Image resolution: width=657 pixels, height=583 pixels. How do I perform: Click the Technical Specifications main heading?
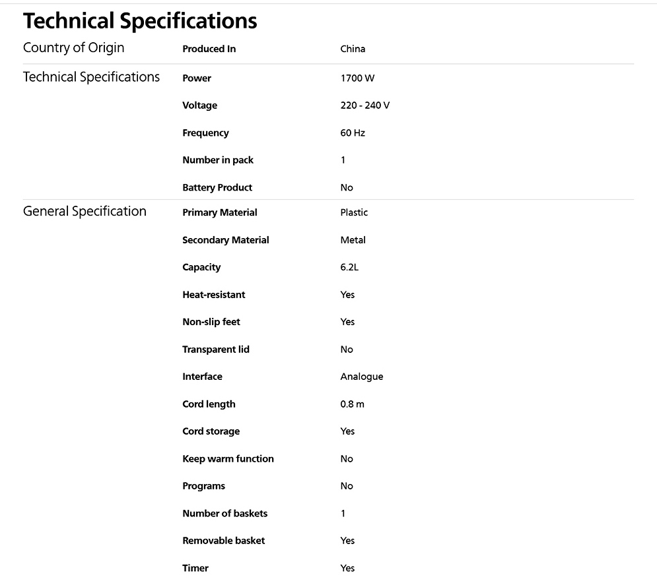tap(140, 21)
